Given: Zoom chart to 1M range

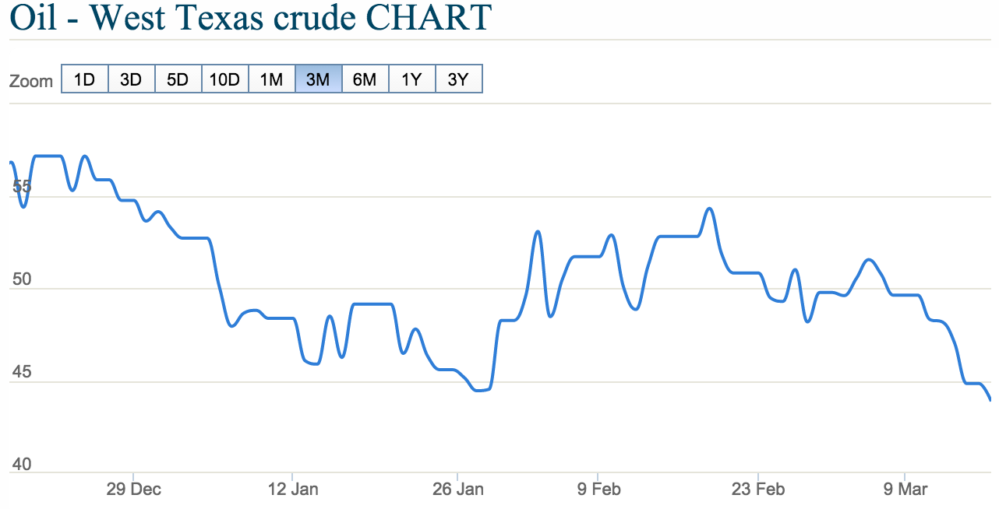Looking at the screenshot, I should [271, 79].
